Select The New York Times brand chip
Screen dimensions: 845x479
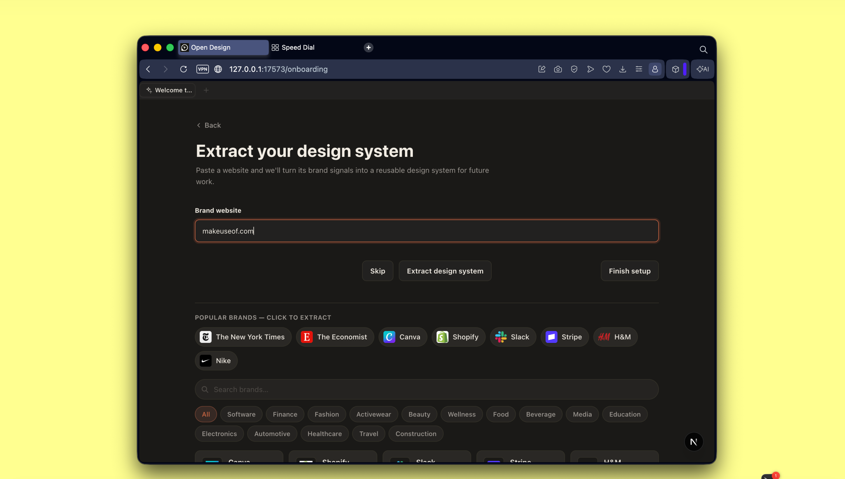tap(243, 337)
